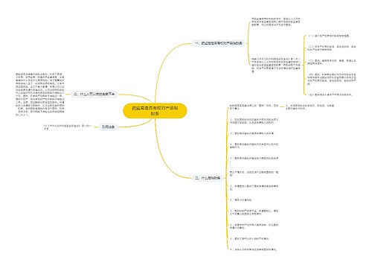Viewport: 372px width, 268px height.
Task: Click sub-item (二) in the right list
Action: [x=332, y=48]
